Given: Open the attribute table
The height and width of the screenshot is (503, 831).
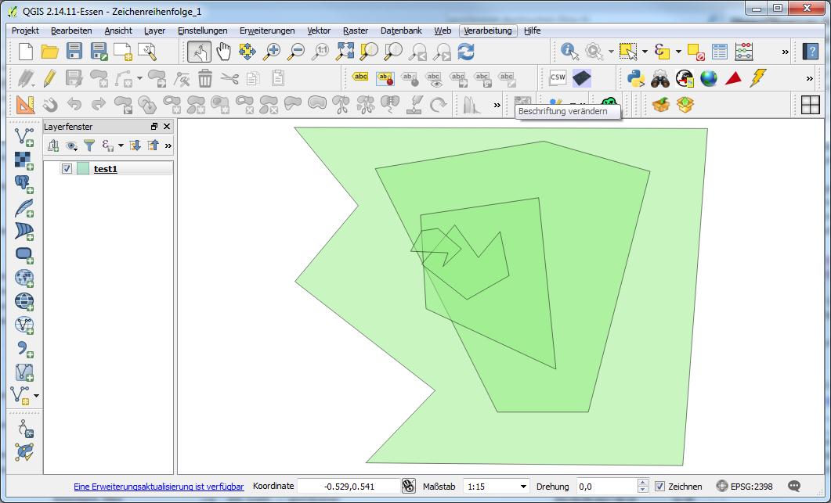Looking at the screenshot, I should 720,52.
